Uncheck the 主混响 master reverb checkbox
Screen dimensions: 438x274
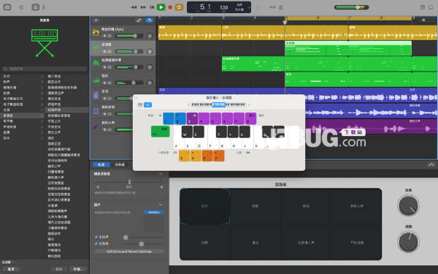pos(96,243)
